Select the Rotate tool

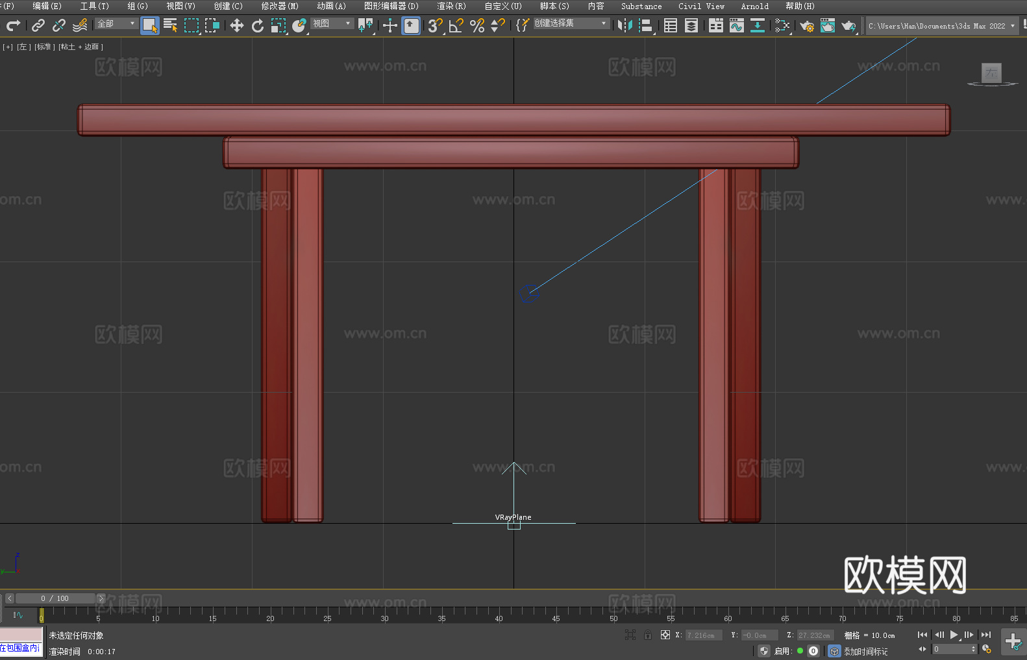point(258,25)
